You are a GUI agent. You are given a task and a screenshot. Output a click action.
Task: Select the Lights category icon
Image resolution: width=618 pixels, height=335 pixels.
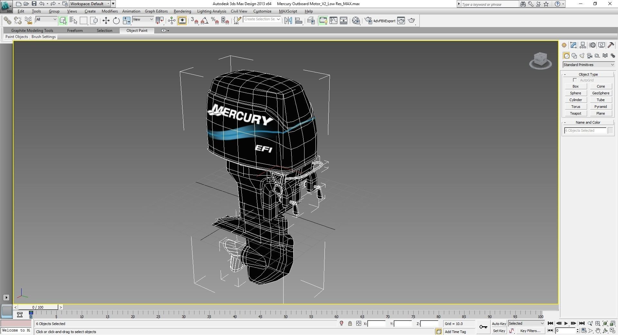582,56
